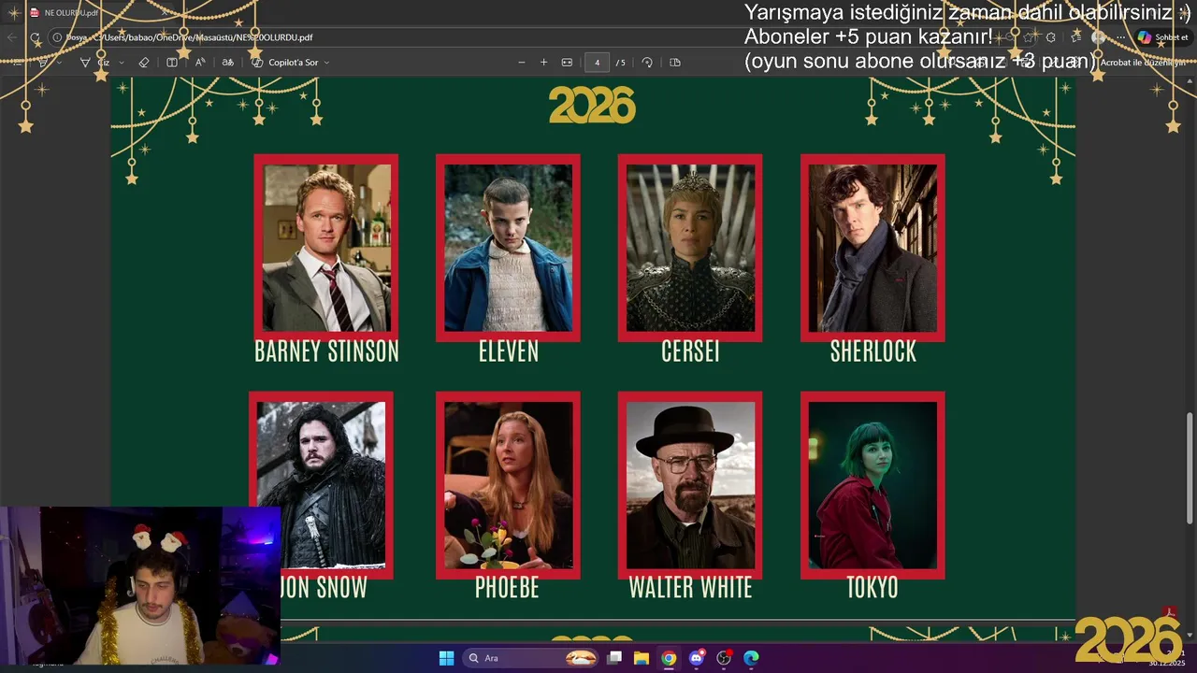Click the Eleven character picture
Screen dimensions: 1197x673
[x=508, y=248]
